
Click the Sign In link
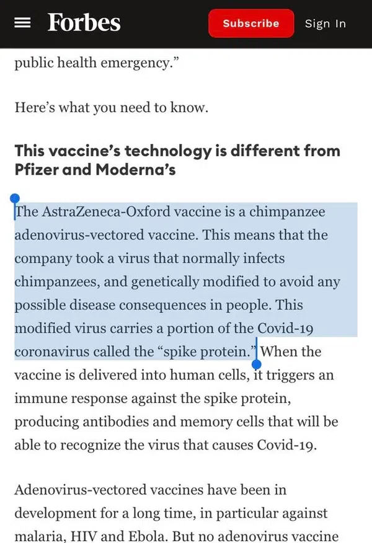point(325,24)
